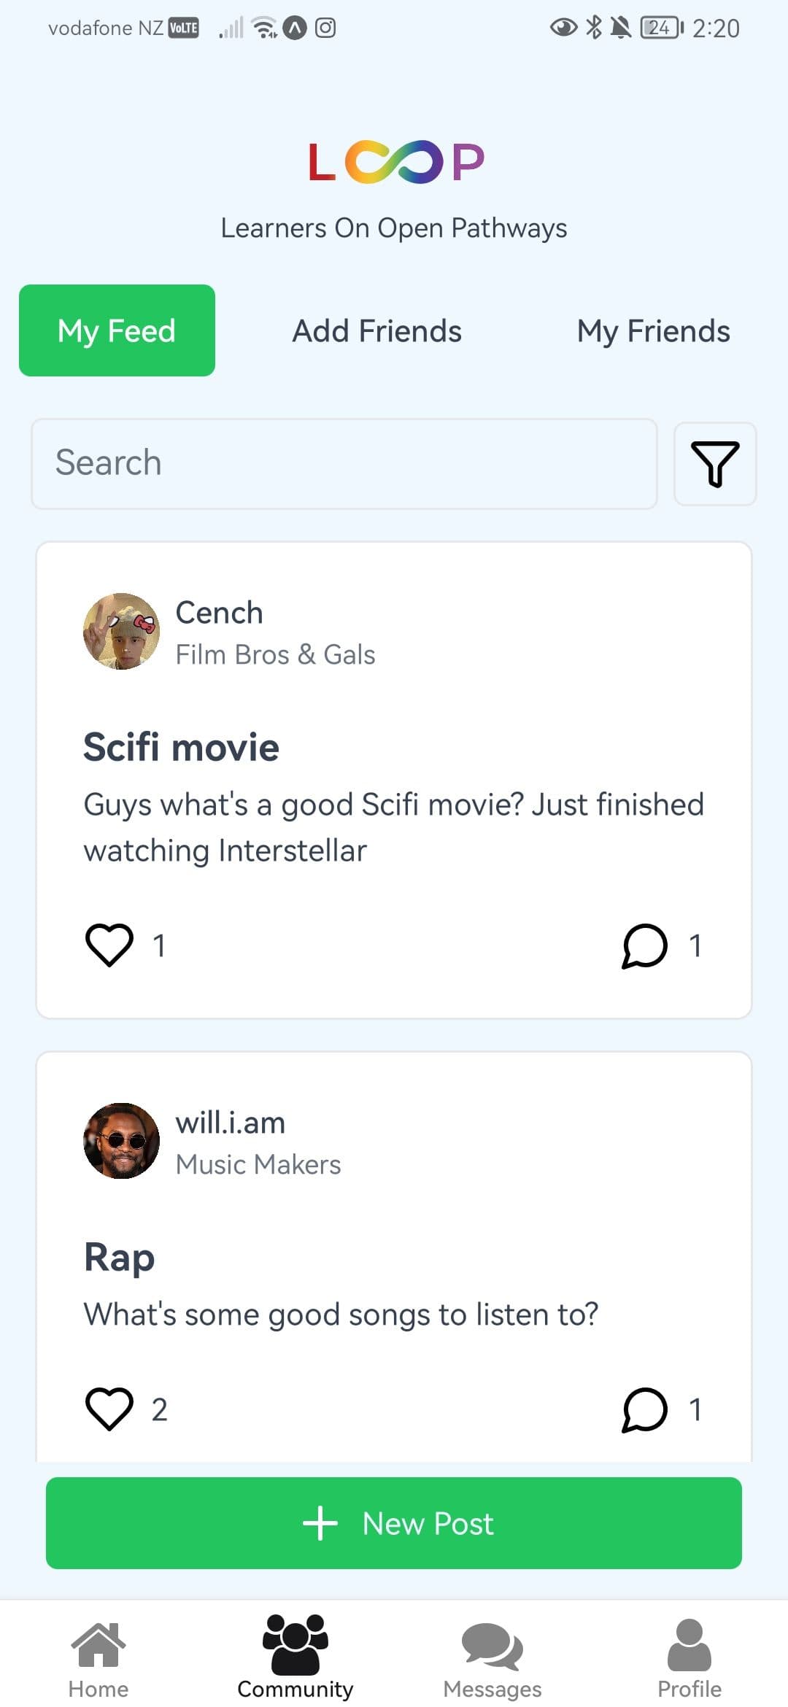Viewport: 788px width, 1707px height.
Task: Open Cench's profile picture
Action: 122,632
